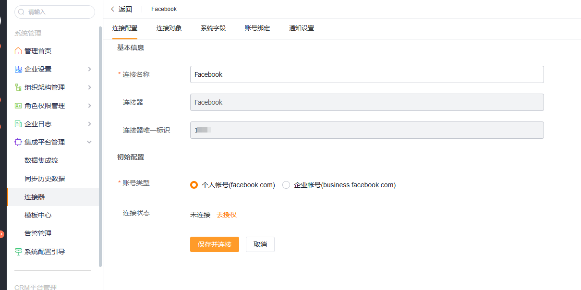Expand the 组织架构管理 submenu chevron
Image resolution: width=581 pixels, height=290 pixels.
click(x=89, y=87)
